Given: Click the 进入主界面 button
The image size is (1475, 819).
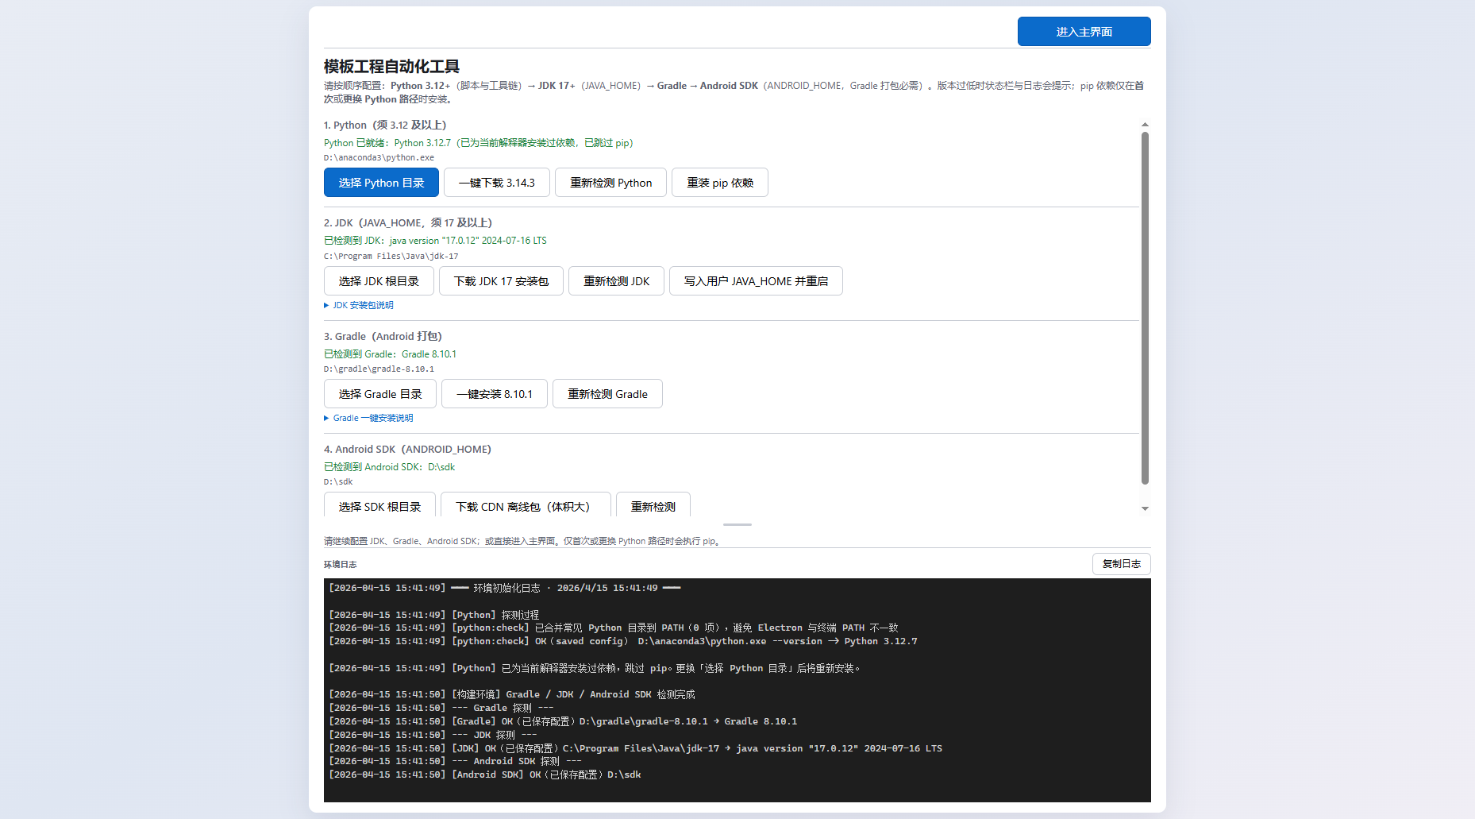Looking at the screenshot, I should (1084, 32).
